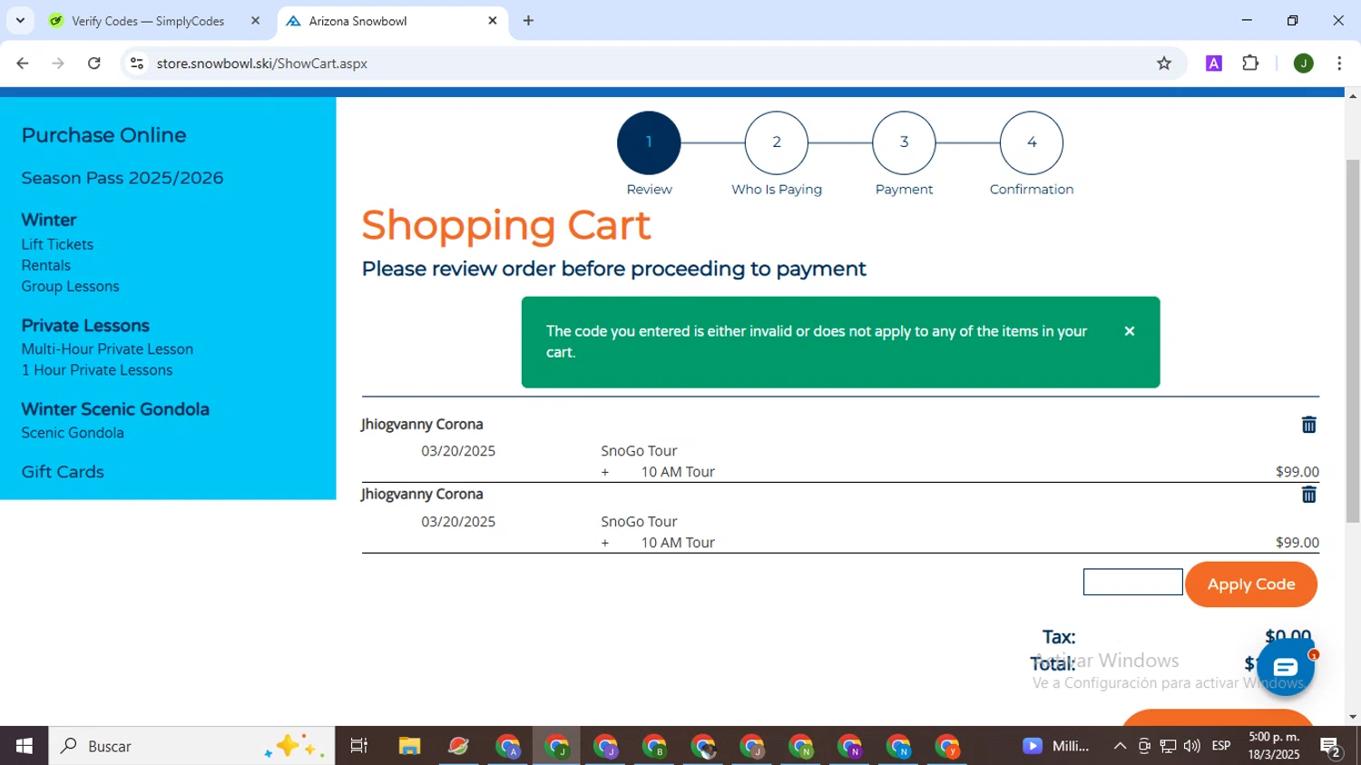1361x765 pixels.
Task: Go to step 4 Confirmation circle
Action: 1032,142
